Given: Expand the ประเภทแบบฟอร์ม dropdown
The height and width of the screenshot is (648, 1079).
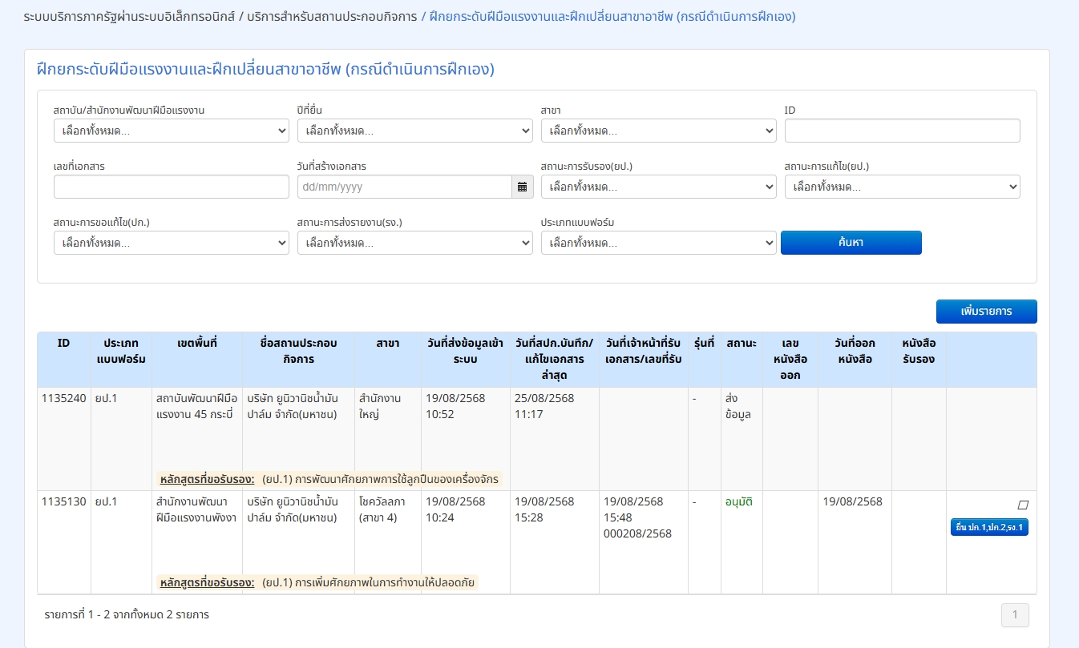Looking at the screenshot, I should coord(659,243).
